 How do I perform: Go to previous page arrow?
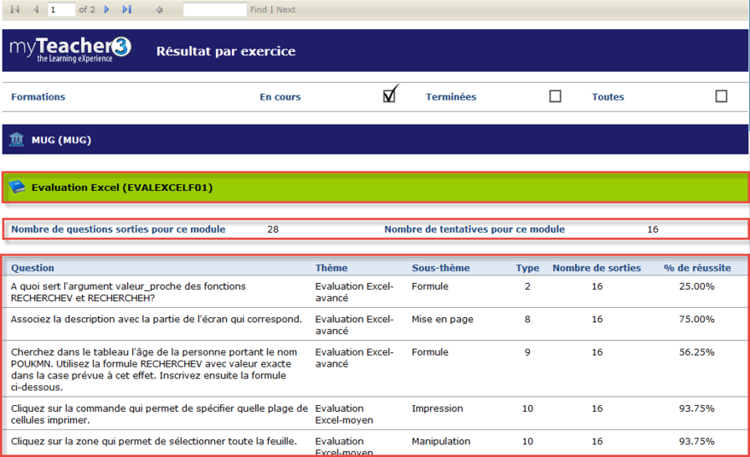coord(36,9)
